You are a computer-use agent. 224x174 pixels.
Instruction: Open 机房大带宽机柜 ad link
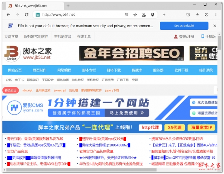pyautogui.click(x=105, y=145)
